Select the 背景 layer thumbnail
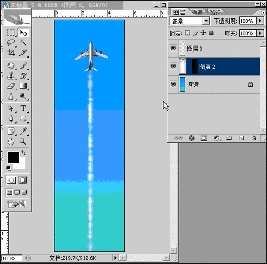Screen dimensions: 267x264 pos(182,84)
